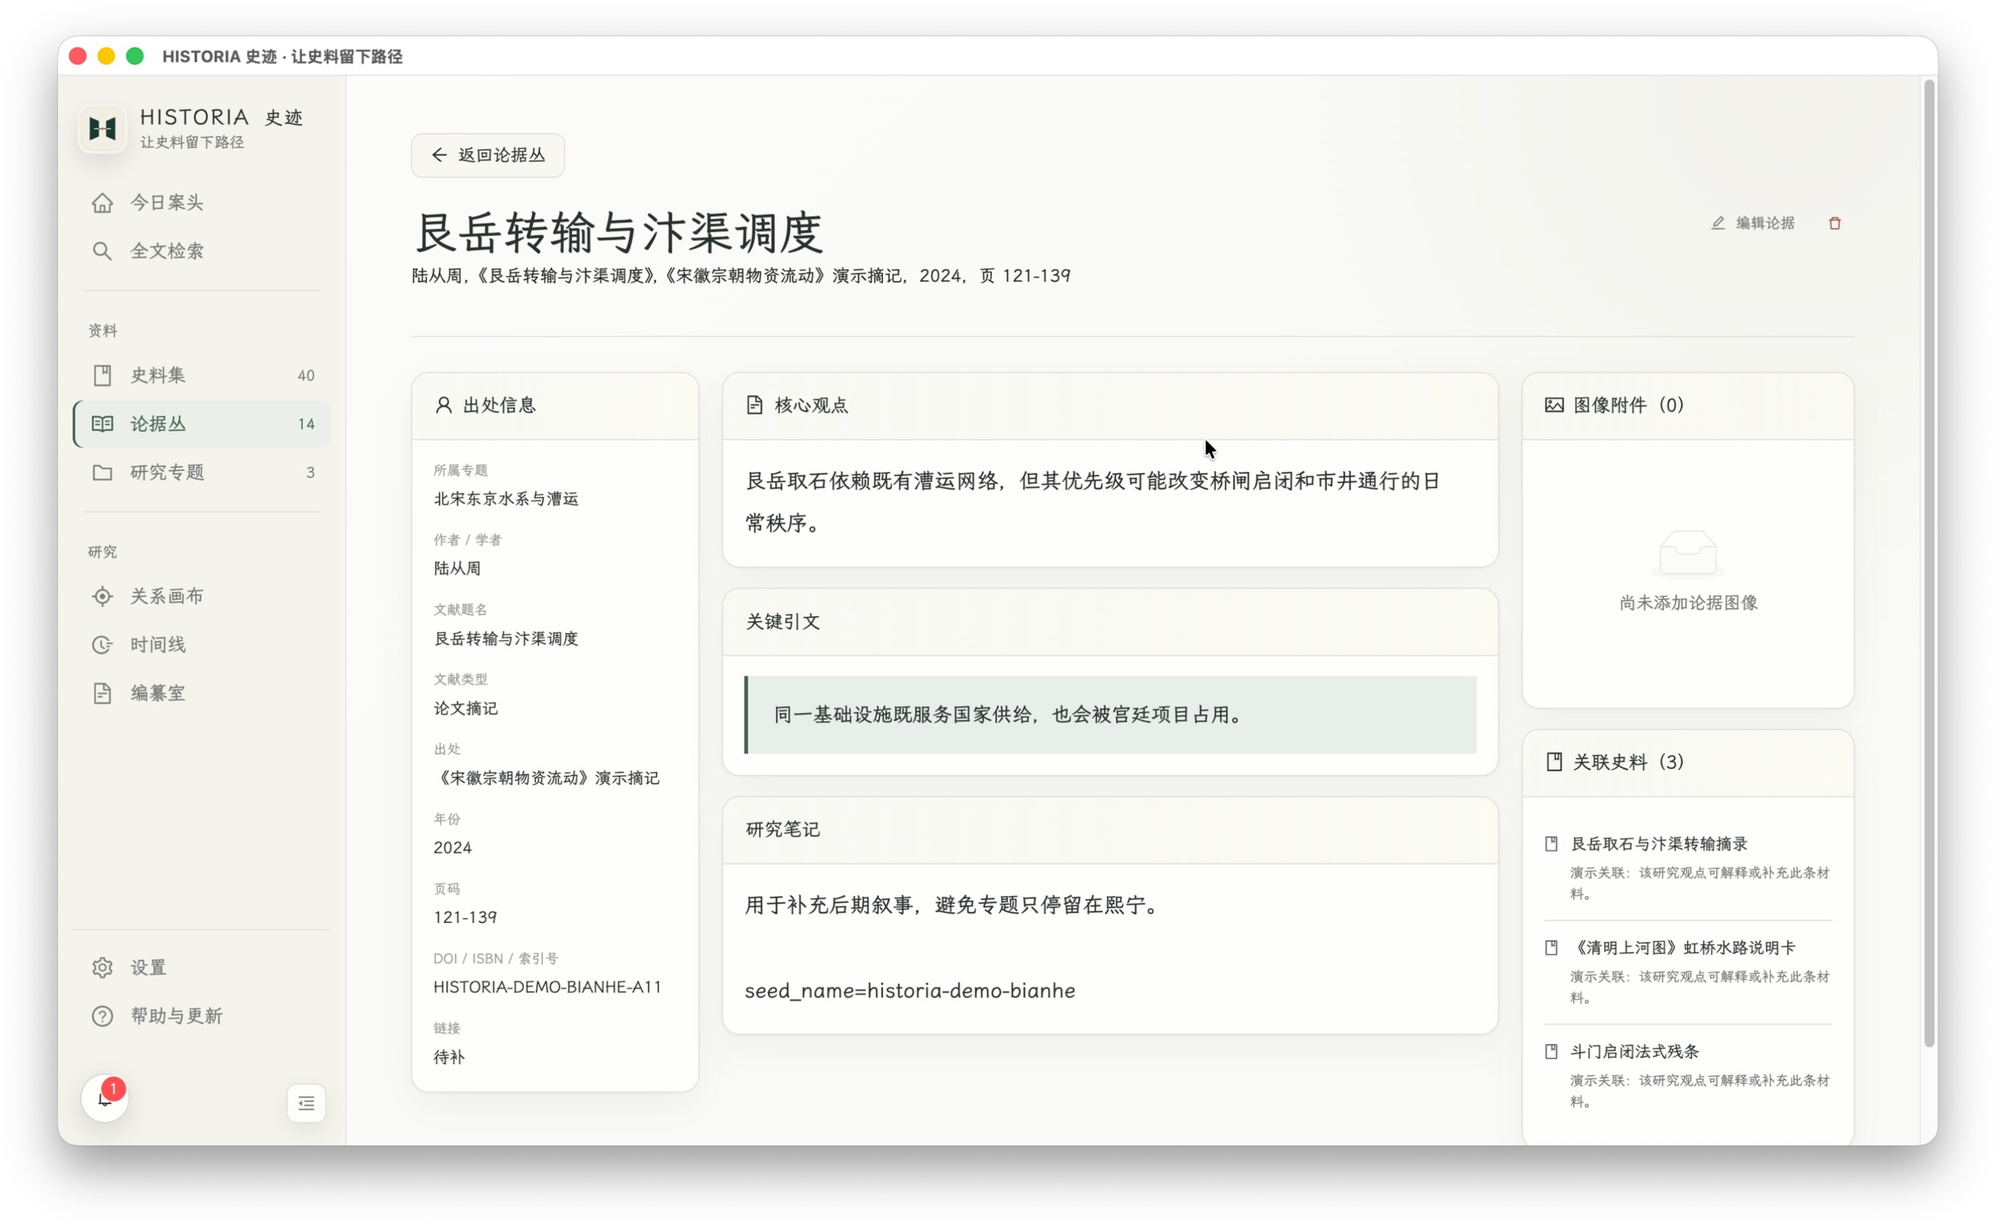Click author value 陆从周
Image resolution: width=1996 pixels, height=1225 pixels.
[x=458, y=568]
